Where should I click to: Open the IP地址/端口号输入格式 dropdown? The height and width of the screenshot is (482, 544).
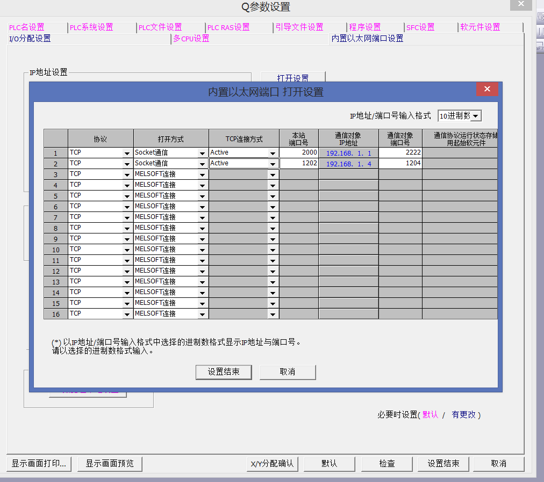click(476, 116)
